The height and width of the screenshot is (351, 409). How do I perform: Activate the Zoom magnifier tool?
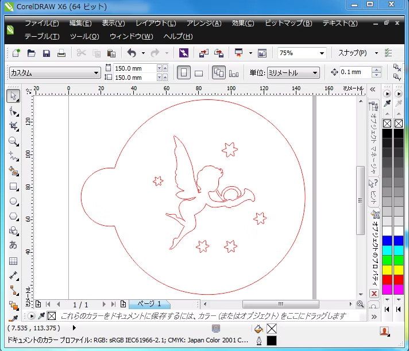click(13, 141)
